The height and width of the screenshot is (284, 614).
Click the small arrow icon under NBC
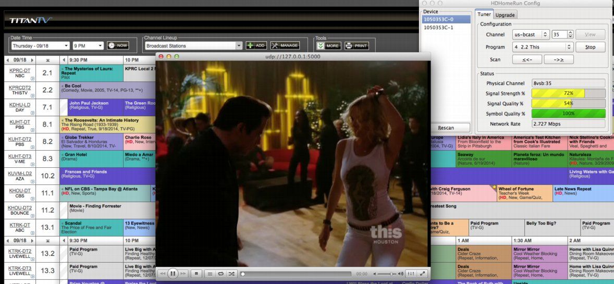(x=32, y=78)
